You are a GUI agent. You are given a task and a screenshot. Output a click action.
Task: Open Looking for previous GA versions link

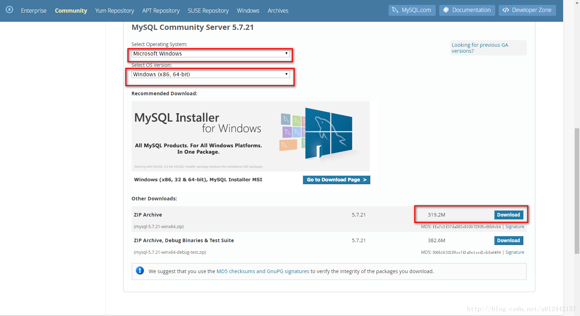point(480,48)
